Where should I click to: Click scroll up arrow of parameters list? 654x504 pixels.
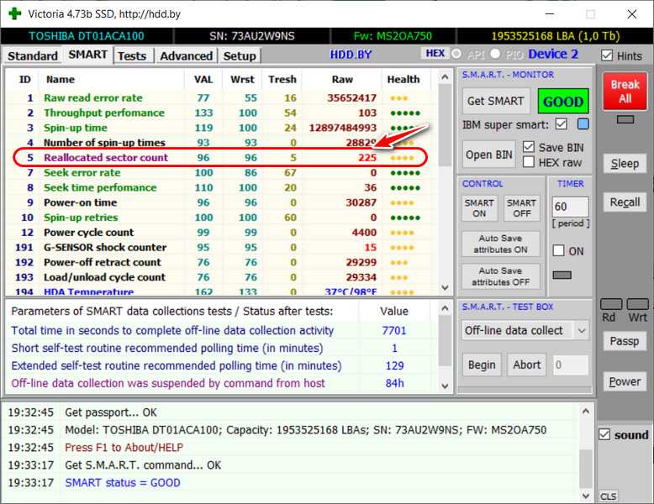[x=445, y=308]
